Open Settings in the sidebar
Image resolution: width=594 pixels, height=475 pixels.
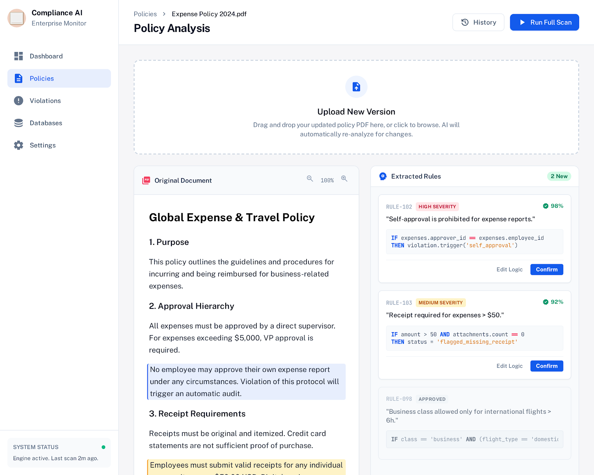click(42, 145)
